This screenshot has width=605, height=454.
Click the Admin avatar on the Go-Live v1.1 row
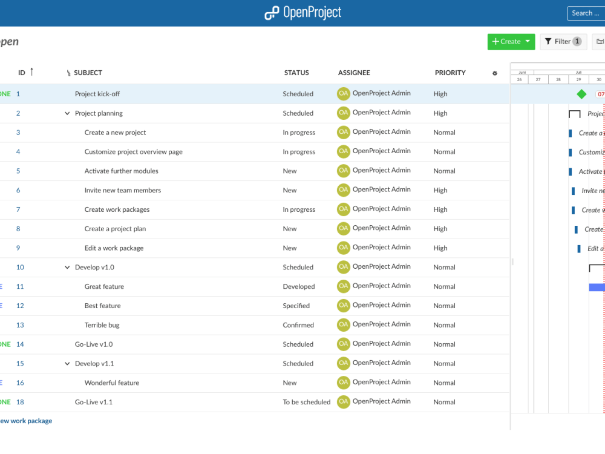pos(343,401)
